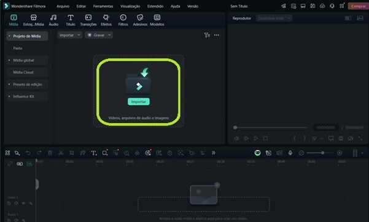The image size is (369, 222).
Task: Switch to the Áudio tab
Action: [x=53, y=20]
